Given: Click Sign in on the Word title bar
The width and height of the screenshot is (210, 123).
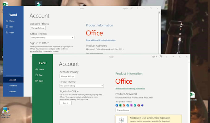Looking at the screenshot, I should tap(125, 8).
